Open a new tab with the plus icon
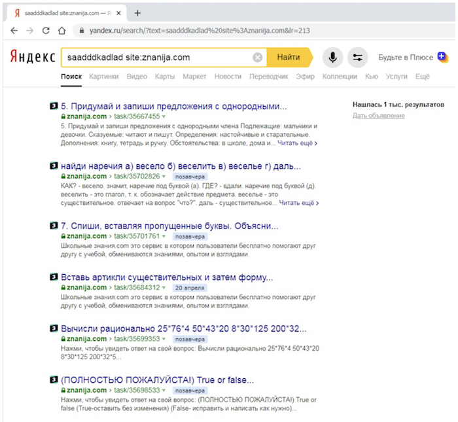Viewport: 458px width, 422px height. 137,13
